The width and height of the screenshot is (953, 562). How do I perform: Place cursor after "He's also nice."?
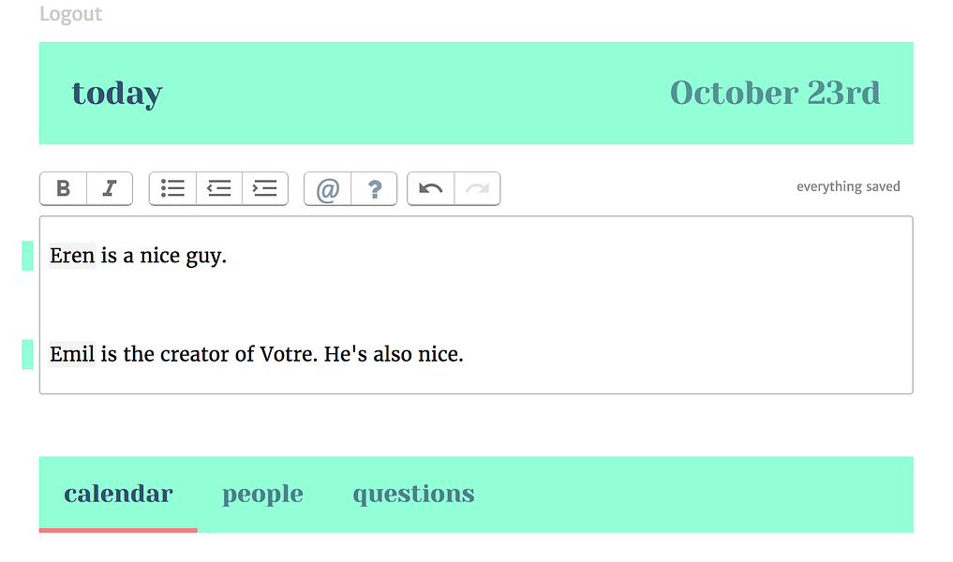pyautogui.click(x=465, y=354)
